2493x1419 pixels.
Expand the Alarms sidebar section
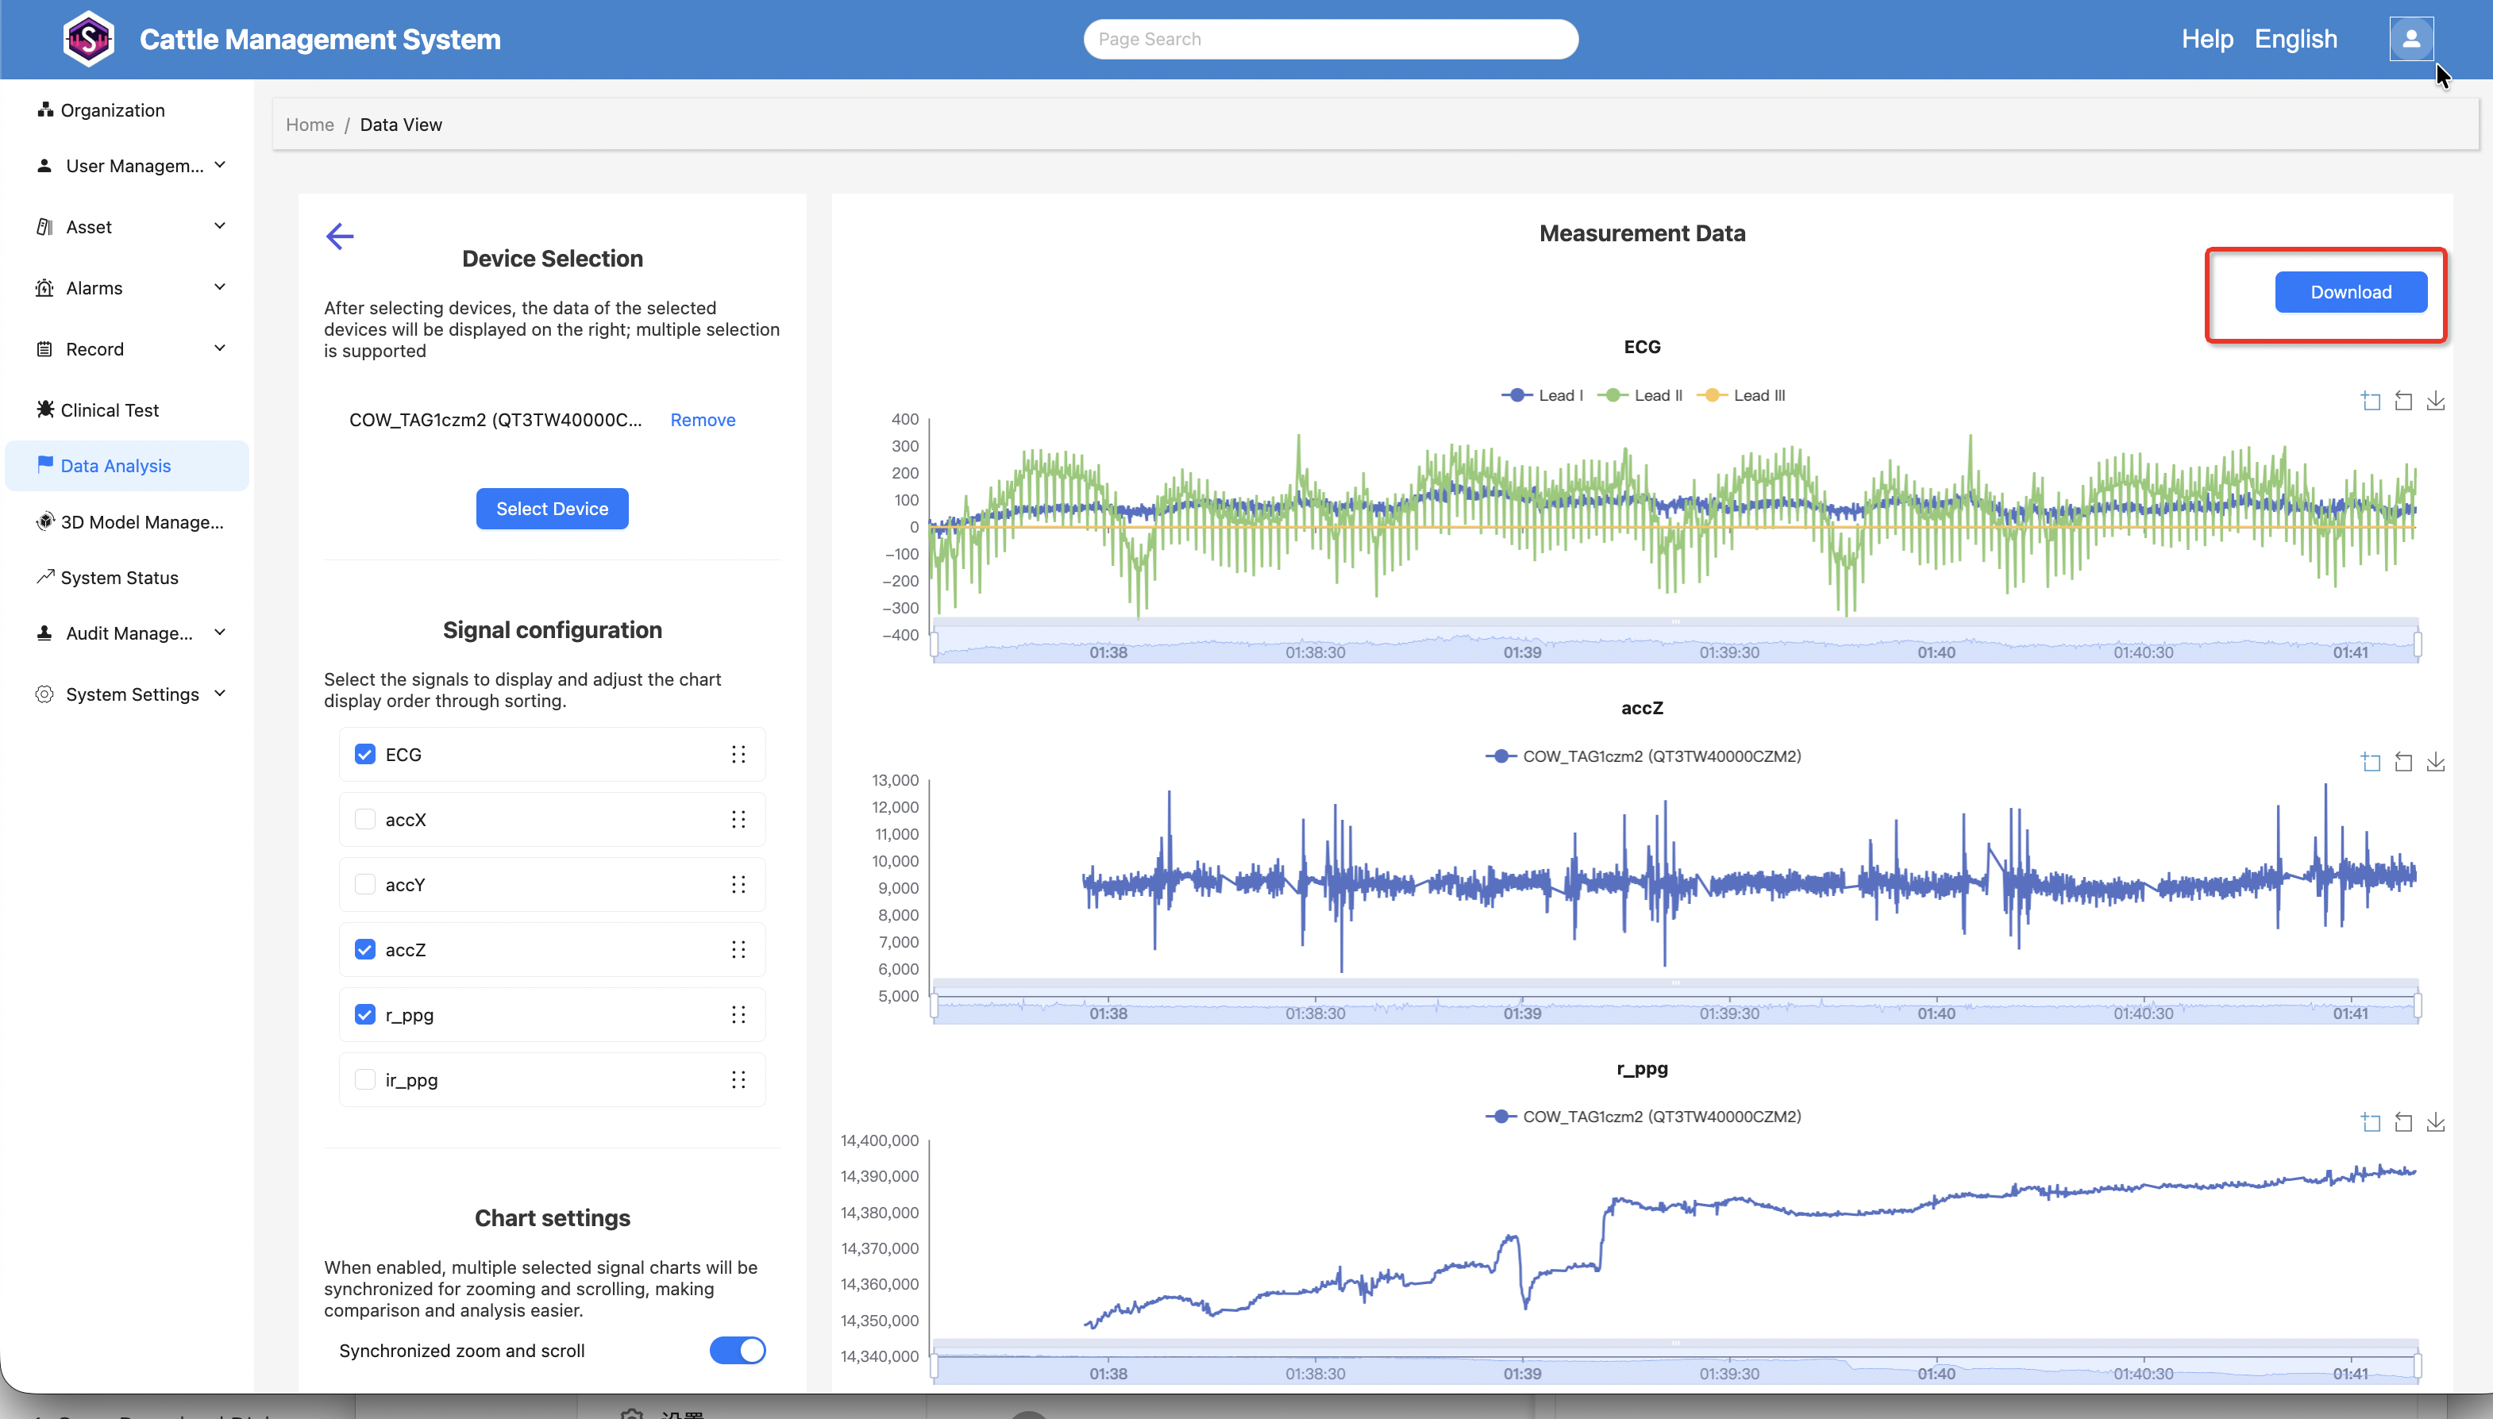tap(128, 287)
